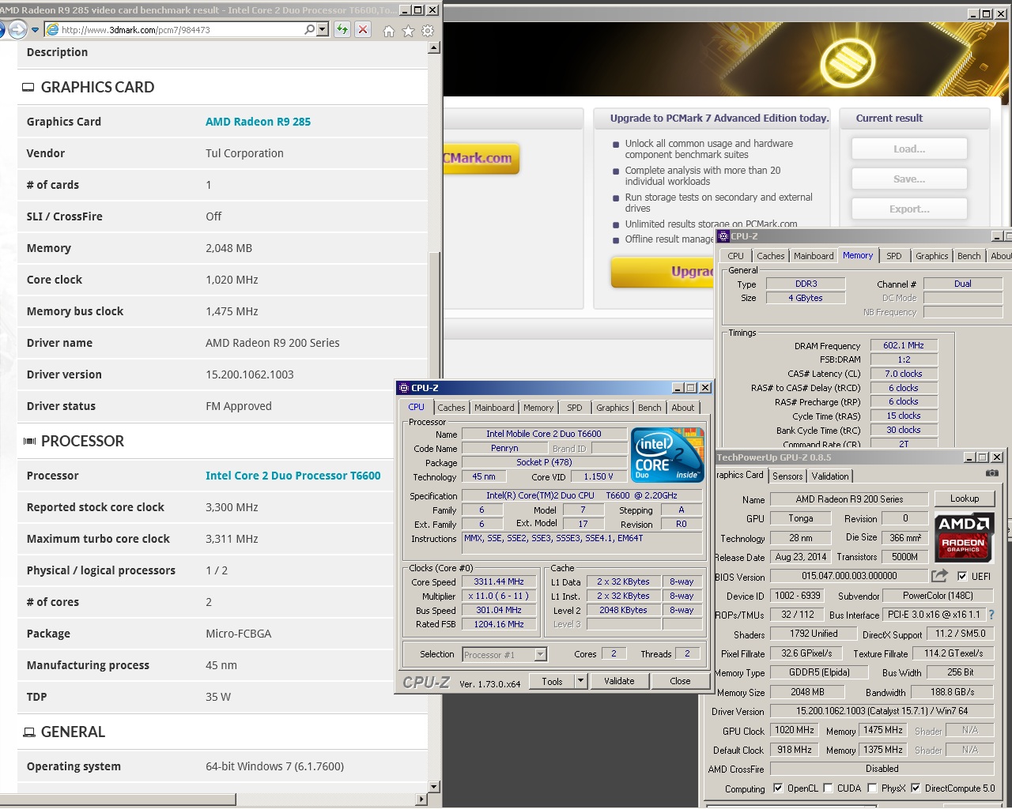Screen dimensions: 1012x809
Task: Click the browser vertical scroll up arrow
Action: point(433,47)
